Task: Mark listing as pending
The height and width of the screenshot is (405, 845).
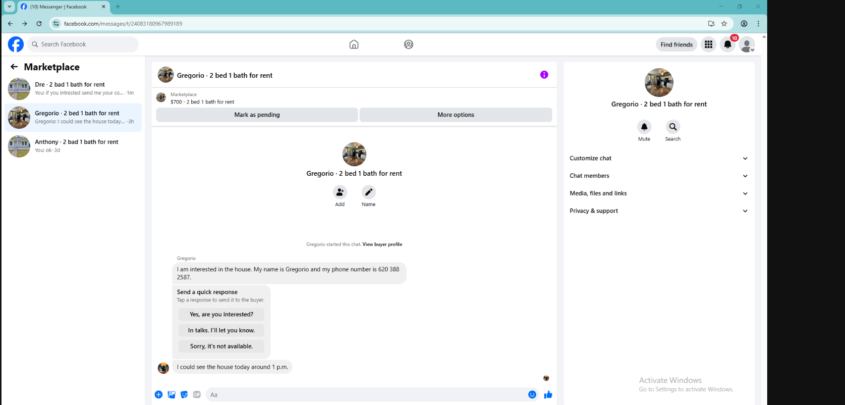Action: [257, 115]
